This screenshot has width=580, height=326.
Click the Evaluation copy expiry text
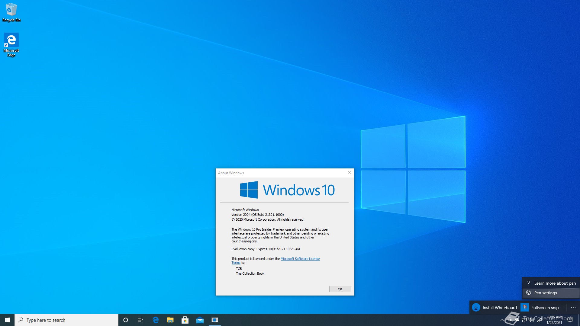[266, 249]
